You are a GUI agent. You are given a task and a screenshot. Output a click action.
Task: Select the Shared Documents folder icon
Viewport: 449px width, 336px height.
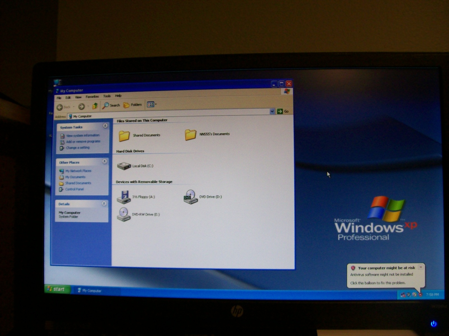(x=124, y=136)
